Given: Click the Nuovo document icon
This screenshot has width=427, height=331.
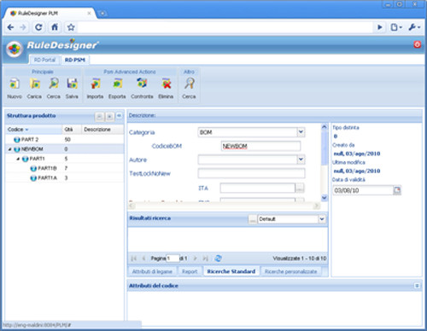Looking at the screenshot, I should (15, 84).
